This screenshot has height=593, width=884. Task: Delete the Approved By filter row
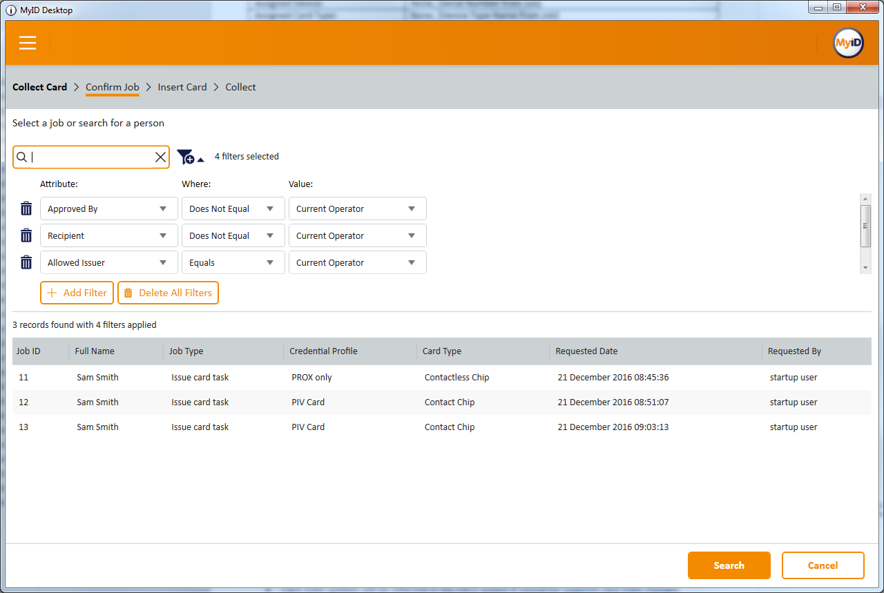click(x=26, y=208)
